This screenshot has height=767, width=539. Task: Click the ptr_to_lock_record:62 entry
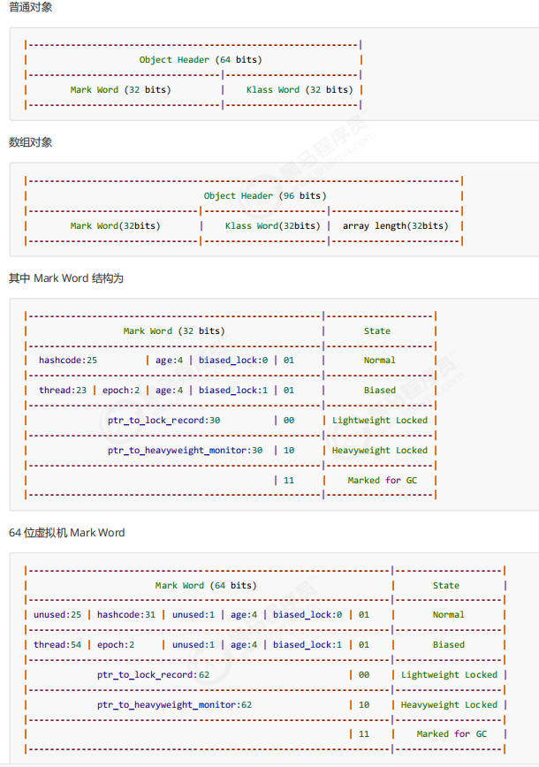pyautogui.click(x=153, y=675)
